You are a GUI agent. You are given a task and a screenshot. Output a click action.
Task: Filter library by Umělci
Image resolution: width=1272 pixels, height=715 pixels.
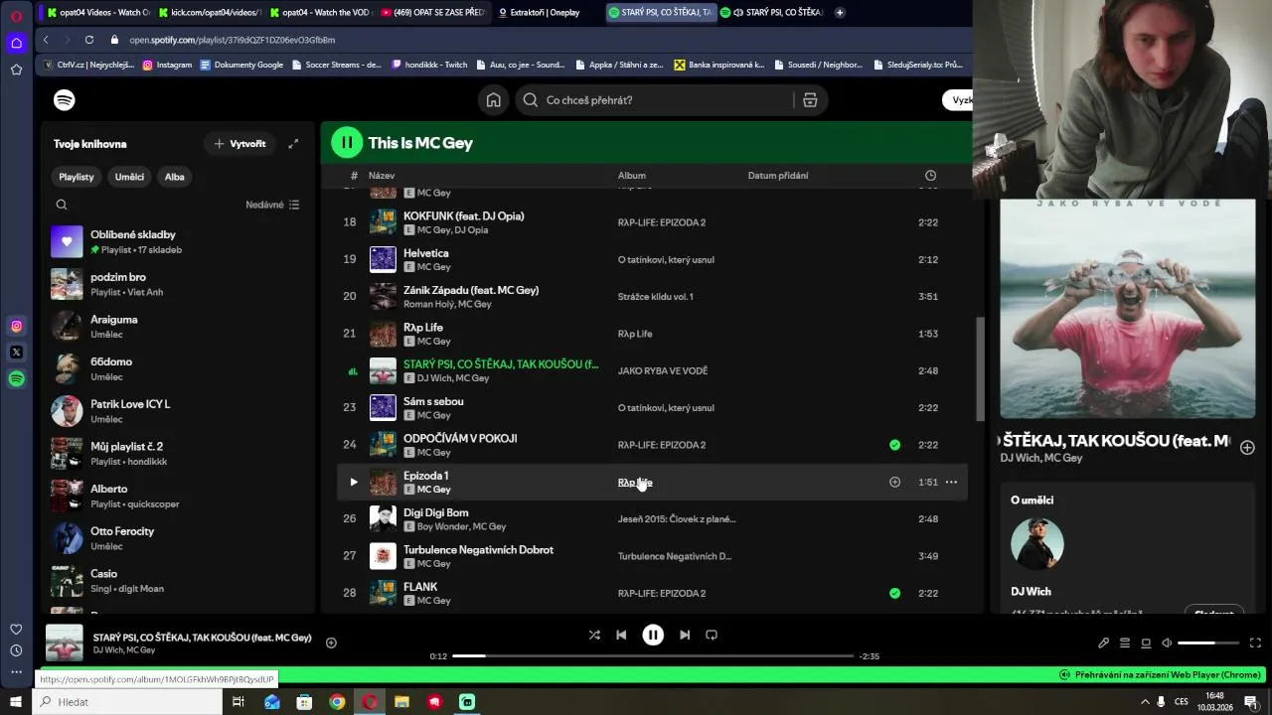pos(129,177)
